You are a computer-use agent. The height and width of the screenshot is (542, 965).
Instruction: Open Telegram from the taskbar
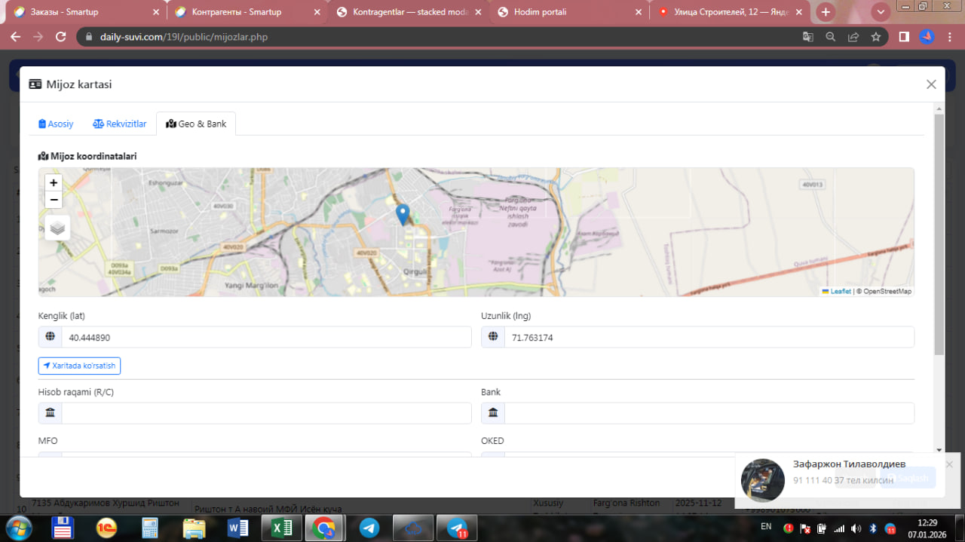click(369, 528)
